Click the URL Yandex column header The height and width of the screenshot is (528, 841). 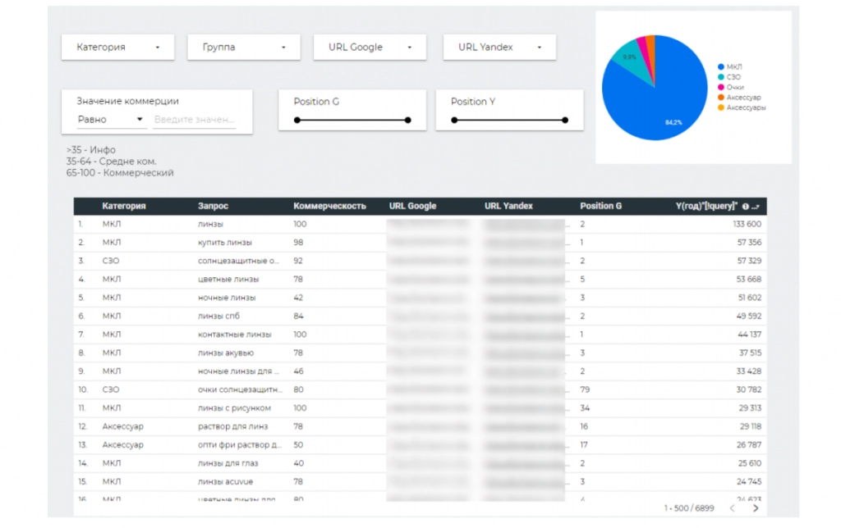coord(508,206)
